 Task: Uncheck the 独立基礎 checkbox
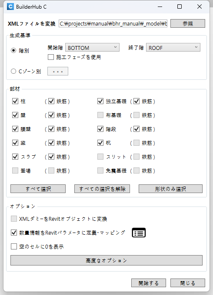pyautogui.click(x=100, y=101)
